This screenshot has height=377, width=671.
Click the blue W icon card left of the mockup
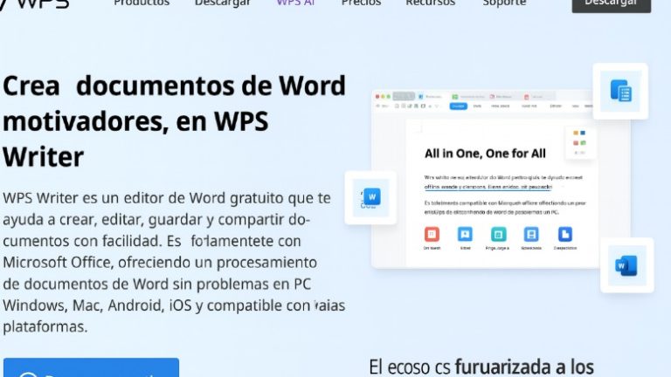point(370,197)
